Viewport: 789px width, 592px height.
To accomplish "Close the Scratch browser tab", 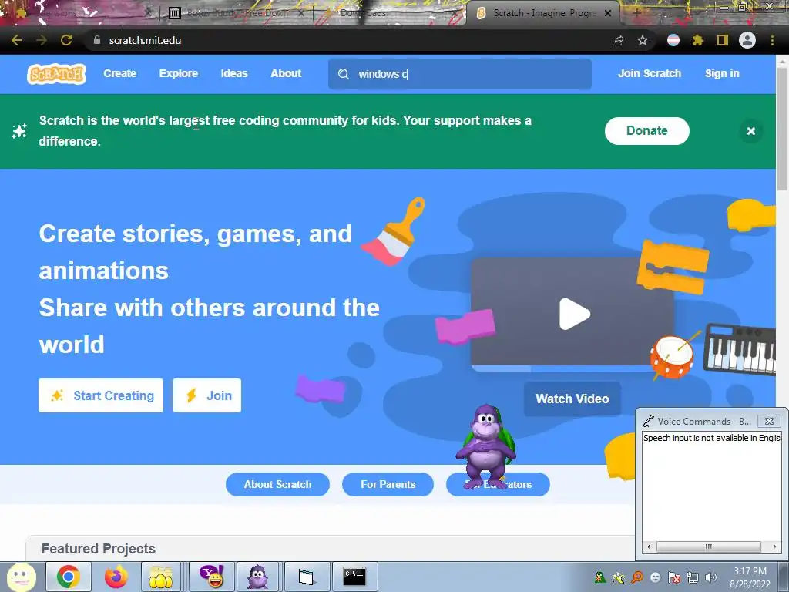I will 608,13.
